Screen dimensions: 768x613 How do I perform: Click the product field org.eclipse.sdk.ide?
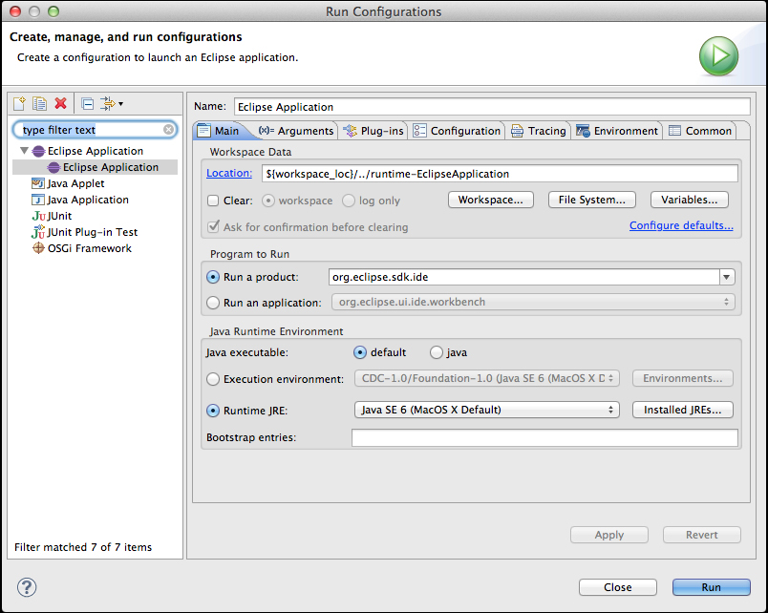(x=524, y=277)
